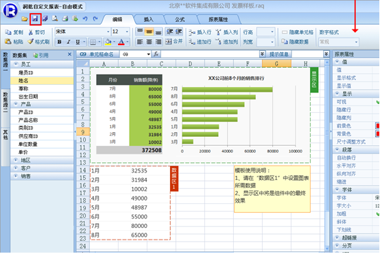Click 隐藏单元格 hide cell button
Image resolution: width=380 pixels, height=254 pixels.
pos(298,32)
